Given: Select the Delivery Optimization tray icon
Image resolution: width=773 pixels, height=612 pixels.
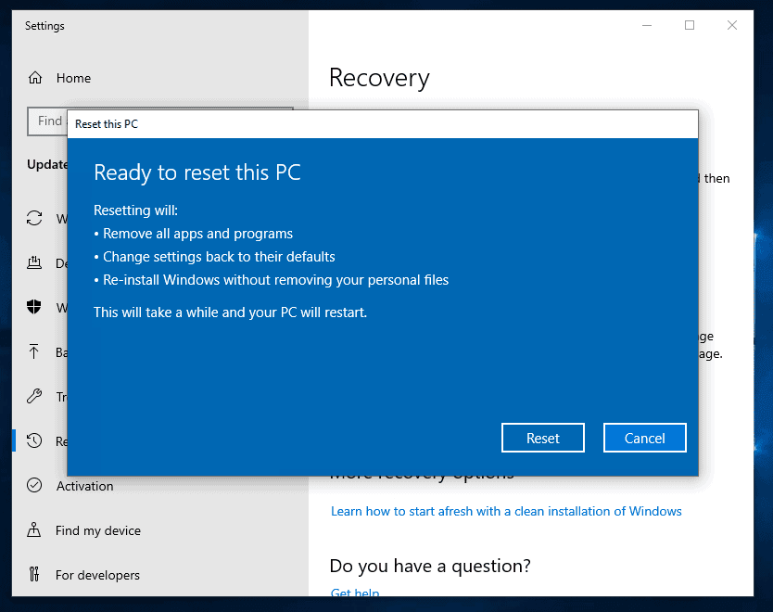Looking at the screenshot, I should [34, 262].
